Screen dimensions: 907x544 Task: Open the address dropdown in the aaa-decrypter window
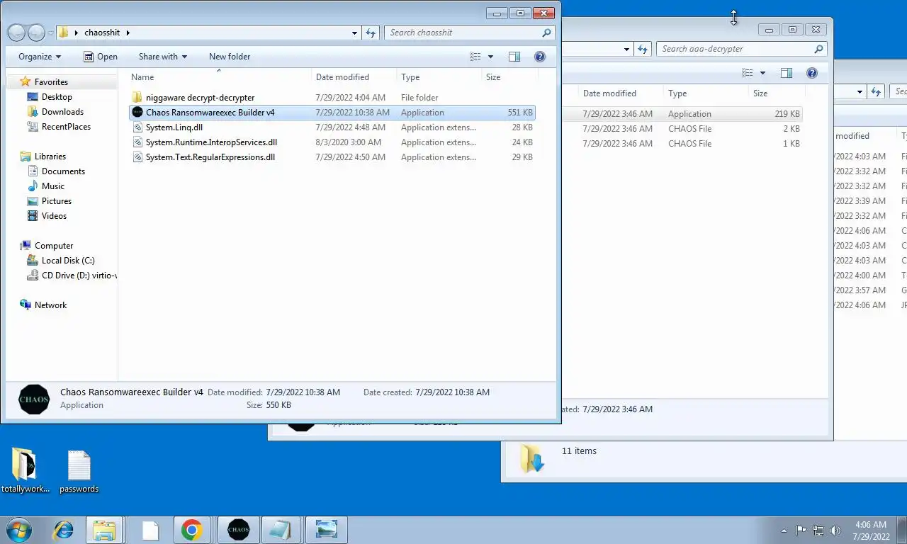click(x=627, y=49)
